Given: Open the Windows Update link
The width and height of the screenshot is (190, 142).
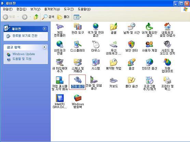Looking at the screenshot, I should tap(24, 54).
